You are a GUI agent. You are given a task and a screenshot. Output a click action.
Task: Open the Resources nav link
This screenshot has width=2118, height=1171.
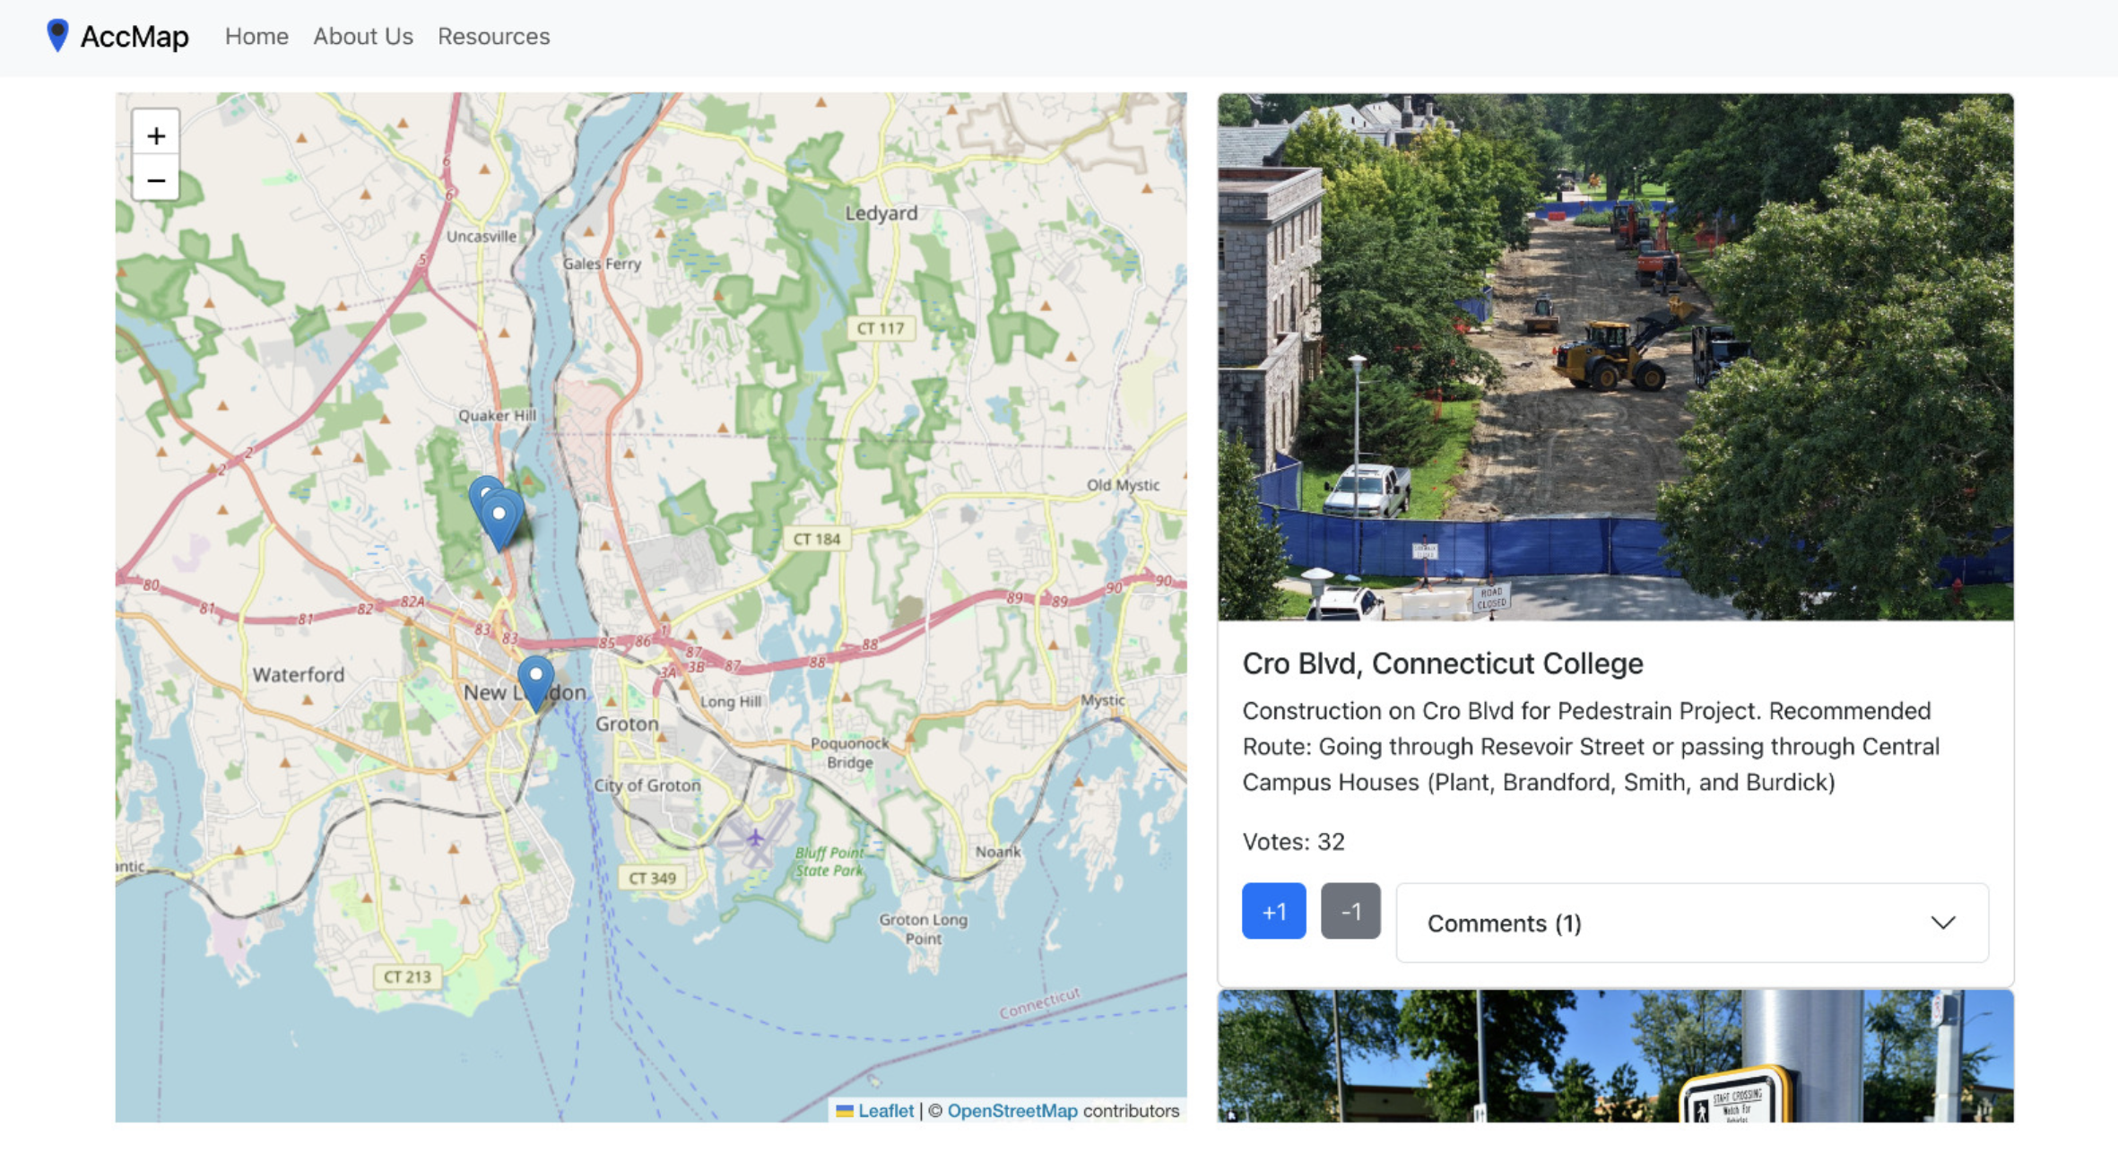pos(493,37)
